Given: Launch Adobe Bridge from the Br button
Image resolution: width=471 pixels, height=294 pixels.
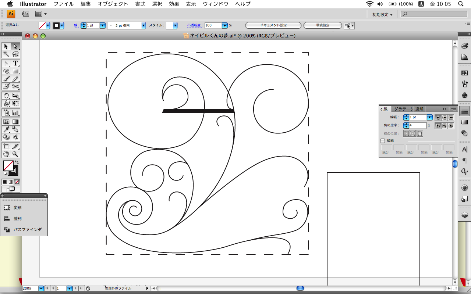Looking at the screenshot, I should (25, 14).
